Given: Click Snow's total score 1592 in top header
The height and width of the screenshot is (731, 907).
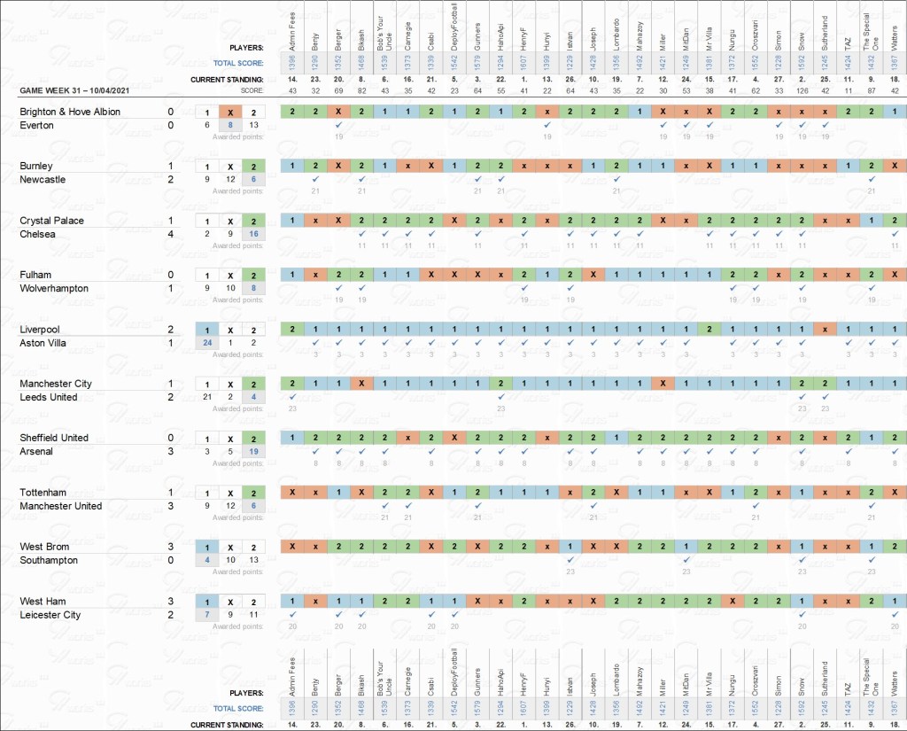Looking at the screenshot, I should (x=802, y=63).
